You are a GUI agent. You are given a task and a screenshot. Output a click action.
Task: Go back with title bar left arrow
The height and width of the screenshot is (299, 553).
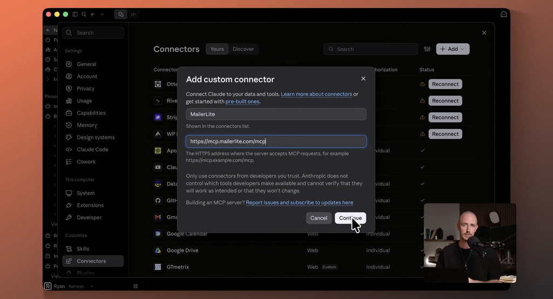[93, 15]
